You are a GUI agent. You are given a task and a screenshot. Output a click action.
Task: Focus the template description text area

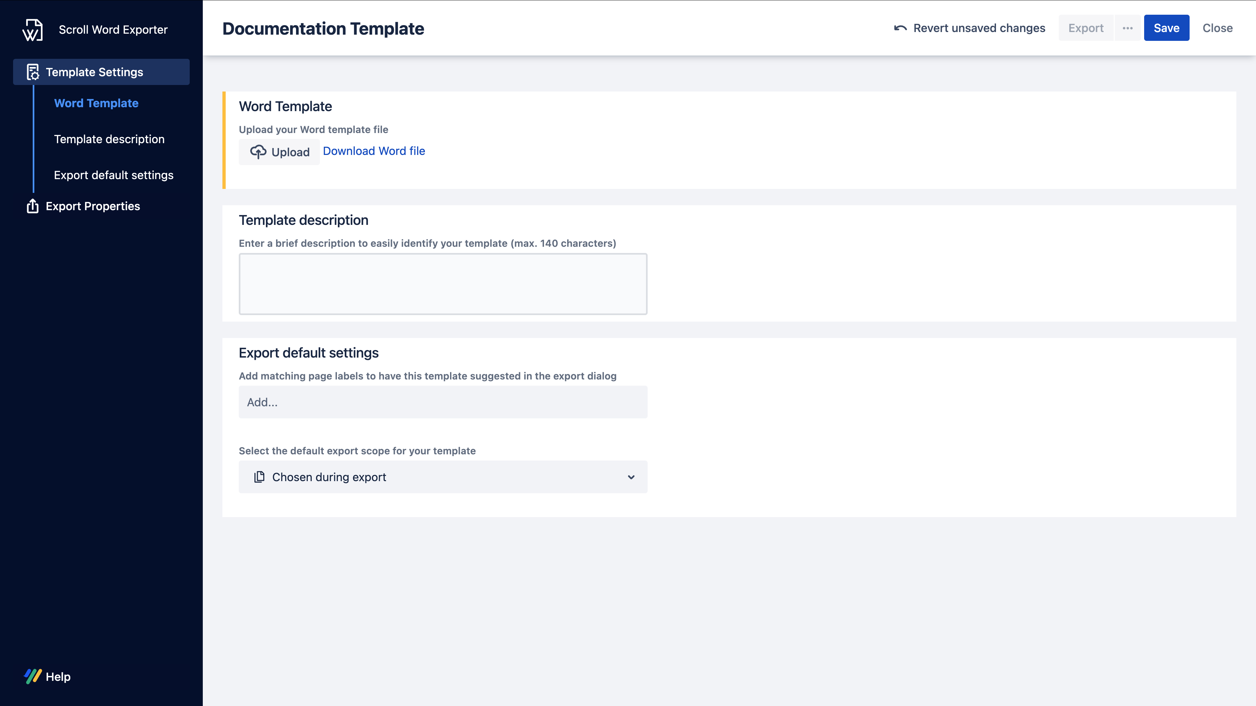coord(442,284)
